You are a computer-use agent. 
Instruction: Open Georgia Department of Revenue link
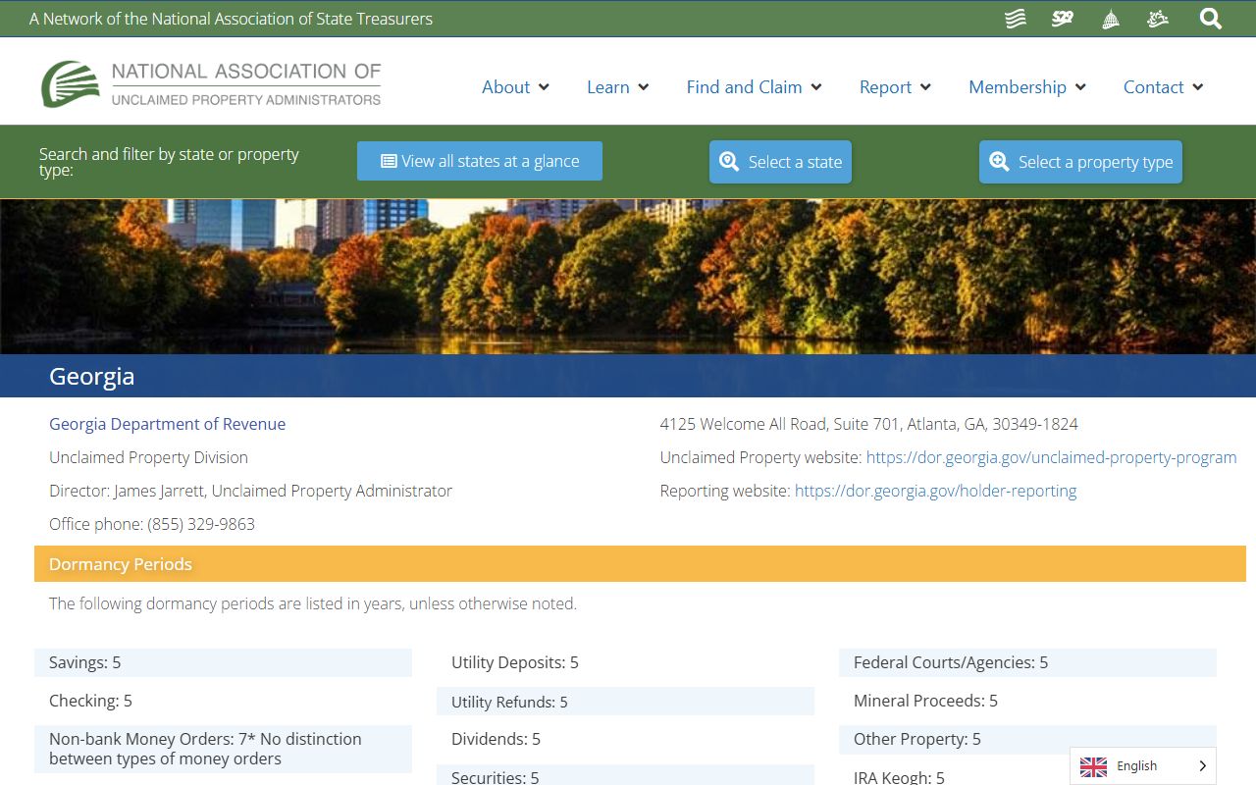click(x=168, y=424)
